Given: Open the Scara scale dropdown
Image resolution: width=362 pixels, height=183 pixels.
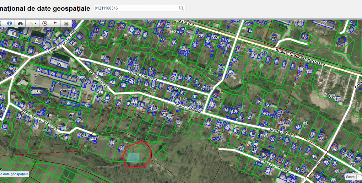Looking at the screenshot, I should (359, 177).
